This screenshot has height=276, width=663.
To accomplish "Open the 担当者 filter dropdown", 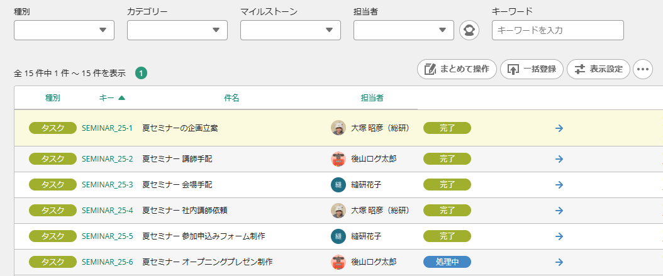I will coord(404,30).
